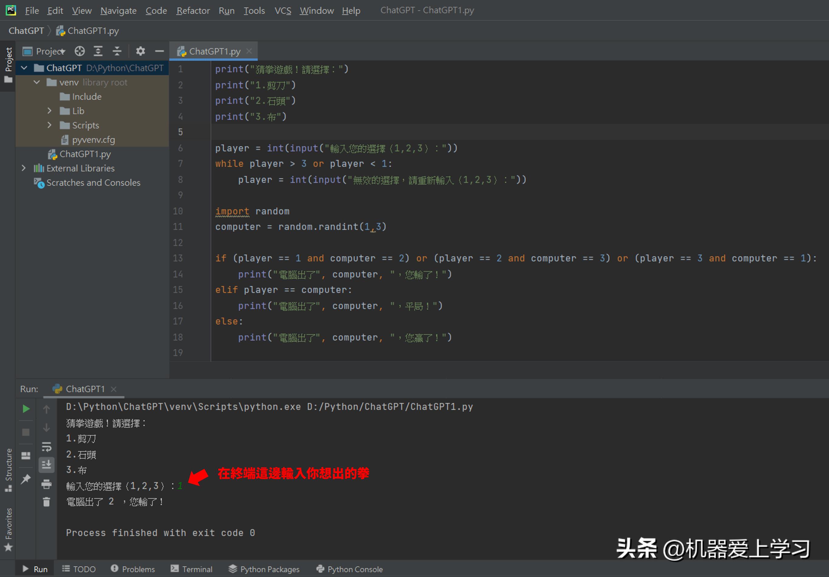Expand the Lib folder
The width and height of the screenshot is (829, 577).
click(50, 111)
